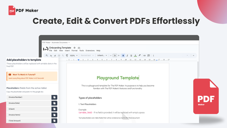Screen dimensions: 227x128
Task: Open the Extensions menu
Action: [90, 50]
